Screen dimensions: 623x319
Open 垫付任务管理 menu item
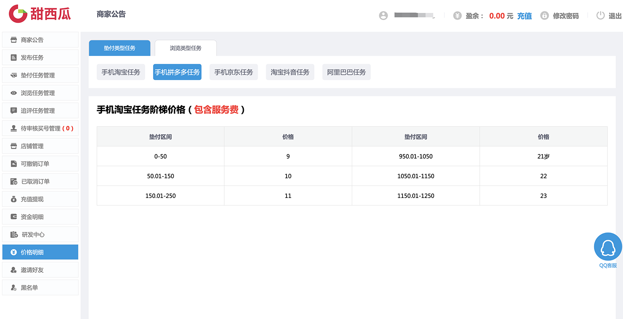(x=40, y=75)
